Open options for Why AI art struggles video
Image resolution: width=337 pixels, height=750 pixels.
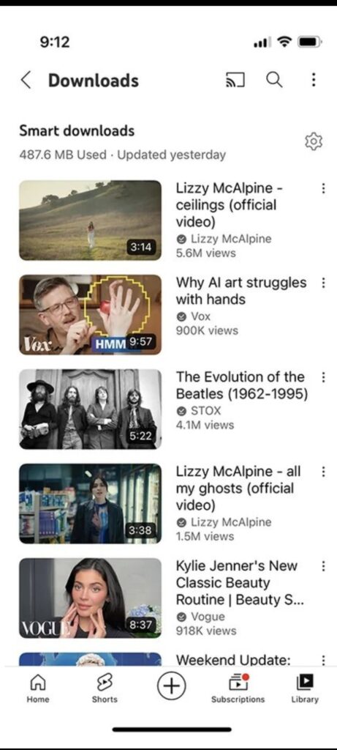click(x=323, y=283)
